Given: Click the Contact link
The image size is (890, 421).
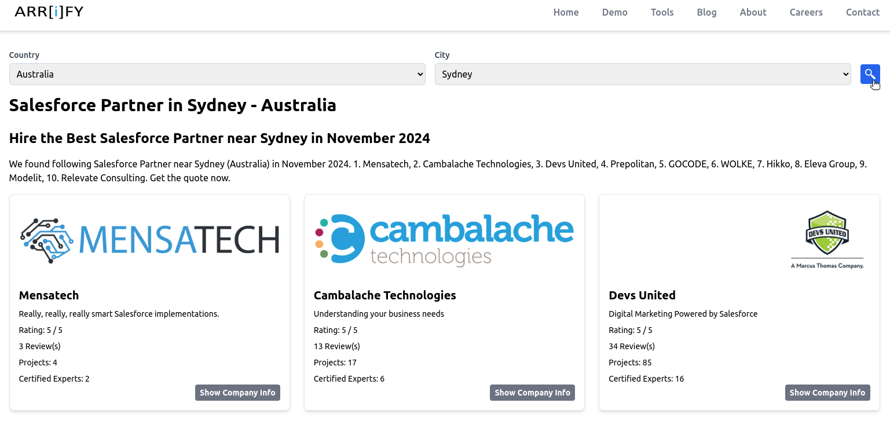Looking at the screenshot, I should pyautogui.click(x=862, y=12).
